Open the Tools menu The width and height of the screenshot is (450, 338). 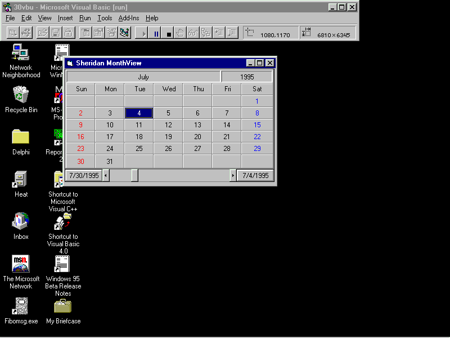(105, 18)
